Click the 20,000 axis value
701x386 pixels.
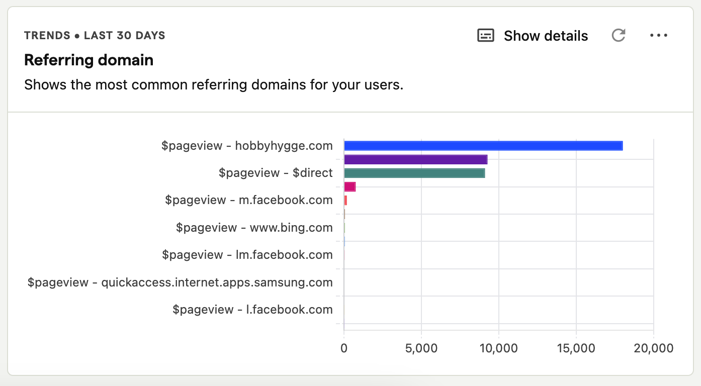pyautogui.click(x=653, y=348)
